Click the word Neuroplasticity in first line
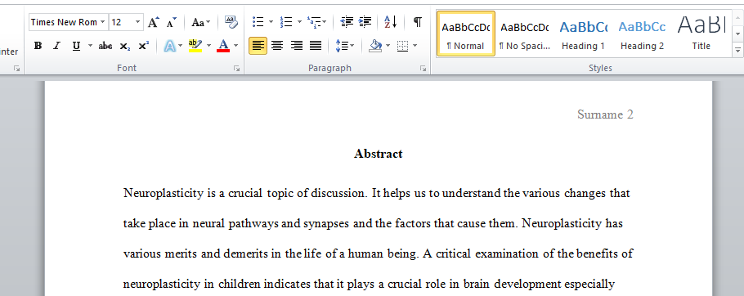The width and height of the screenshot is (744, 296). pyautogui.click(x=164, y=194)
